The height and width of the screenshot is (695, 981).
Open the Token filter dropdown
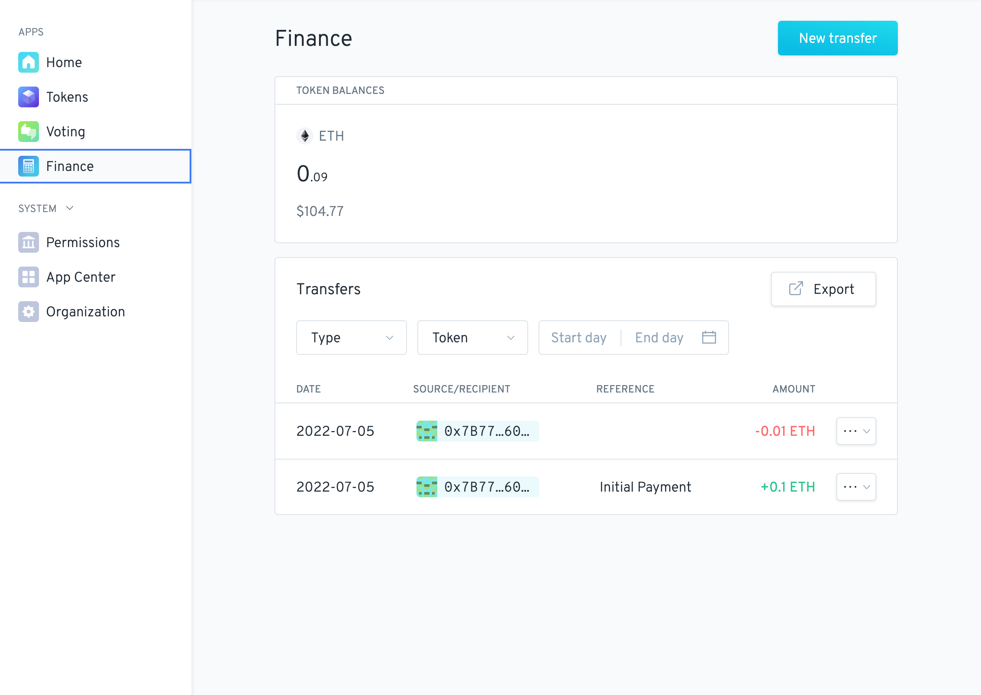(x=472, y=338)
